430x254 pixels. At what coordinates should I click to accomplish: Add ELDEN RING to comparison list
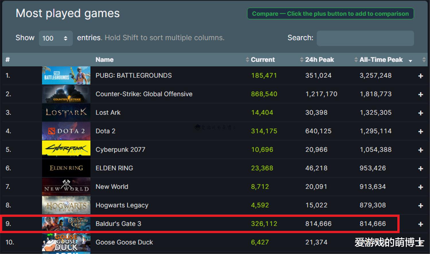(421, 169)
